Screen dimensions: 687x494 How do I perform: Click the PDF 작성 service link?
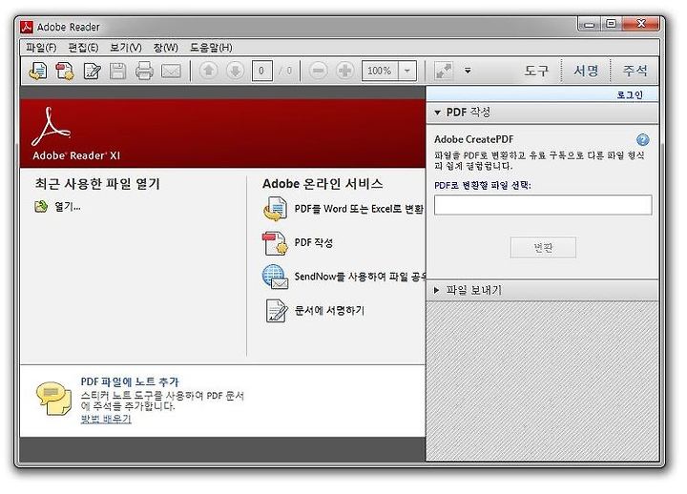(x=314, y=242)
